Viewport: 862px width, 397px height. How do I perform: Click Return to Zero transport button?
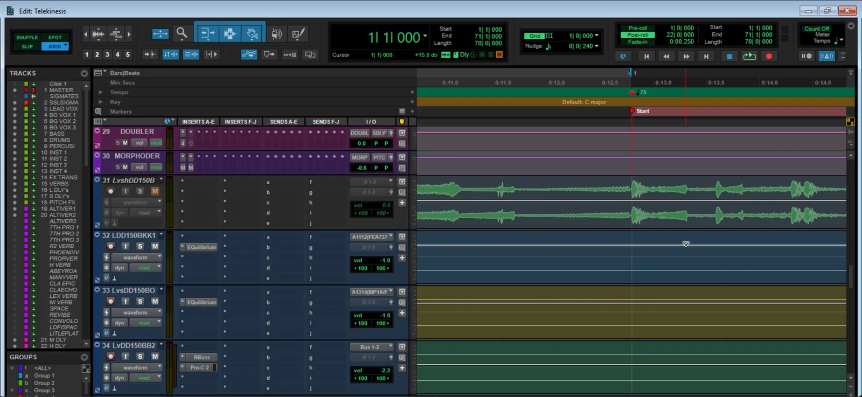tap(646, 56)
